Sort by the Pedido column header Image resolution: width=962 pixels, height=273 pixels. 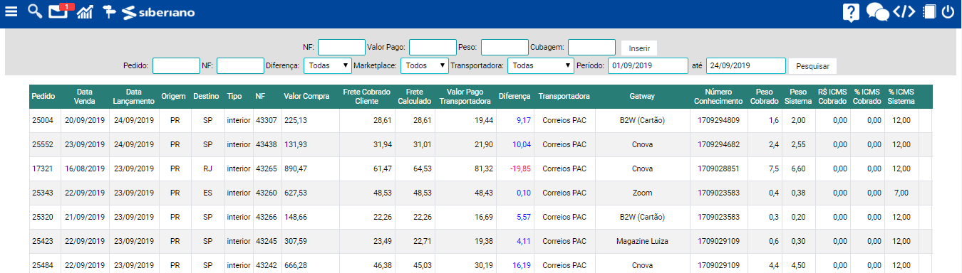(x=43, y=96)
